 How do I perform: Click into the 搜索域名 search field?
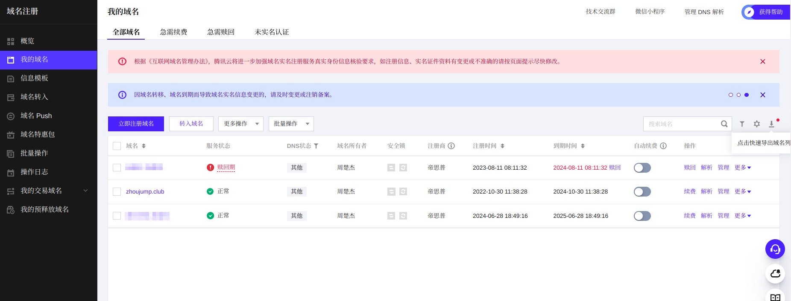(681, 124)
